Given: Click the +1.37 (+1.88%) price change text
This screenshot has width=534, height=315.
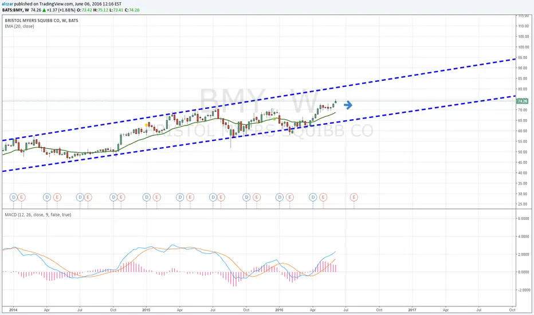Looking at the screenshot, I should click(61, 10).
